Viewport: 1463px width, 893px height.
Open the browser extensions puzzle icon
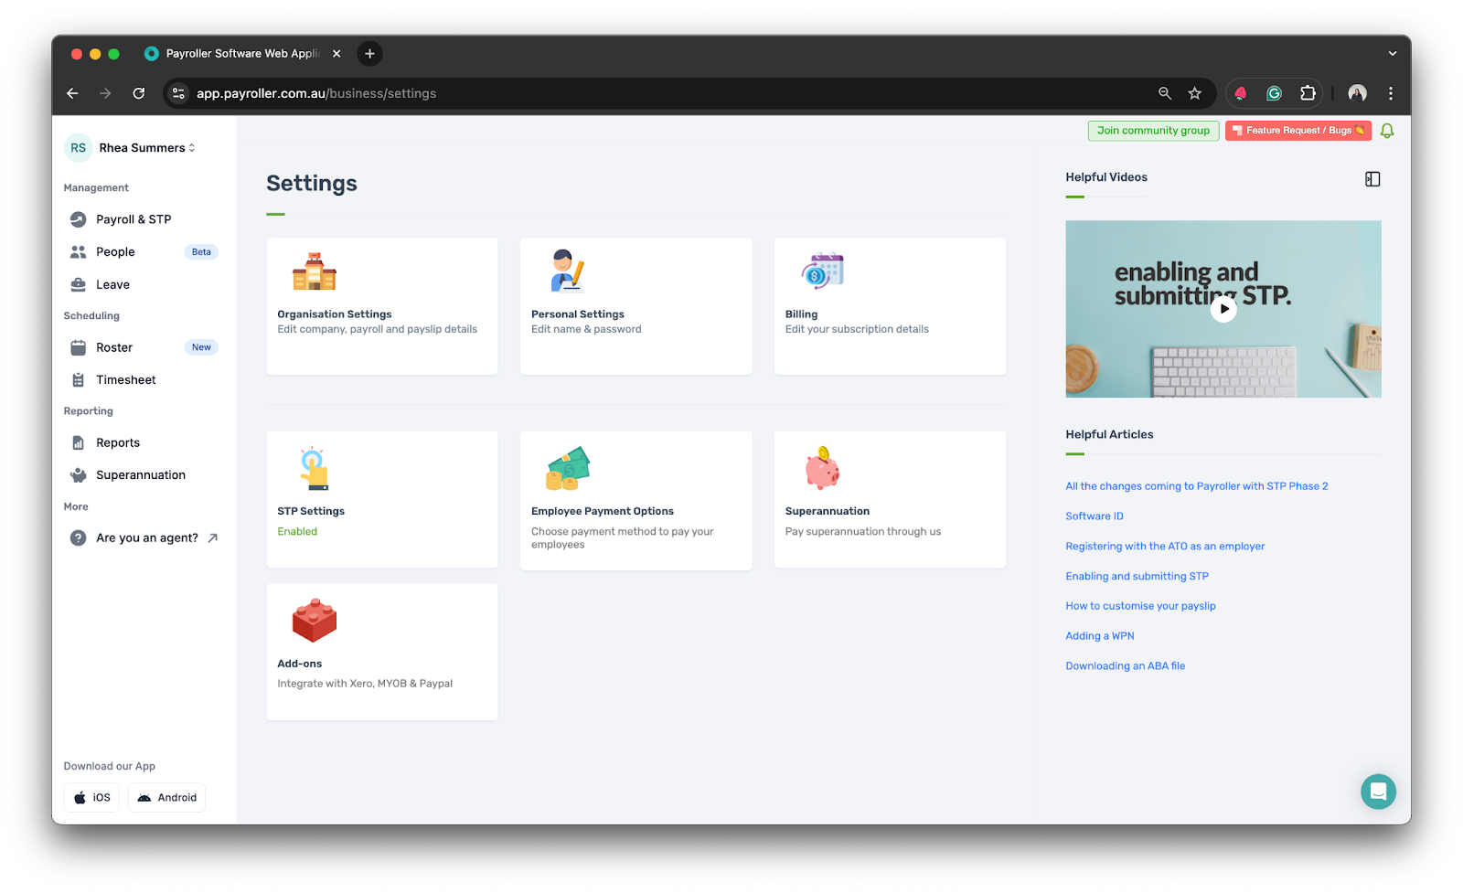[1308, 93]
